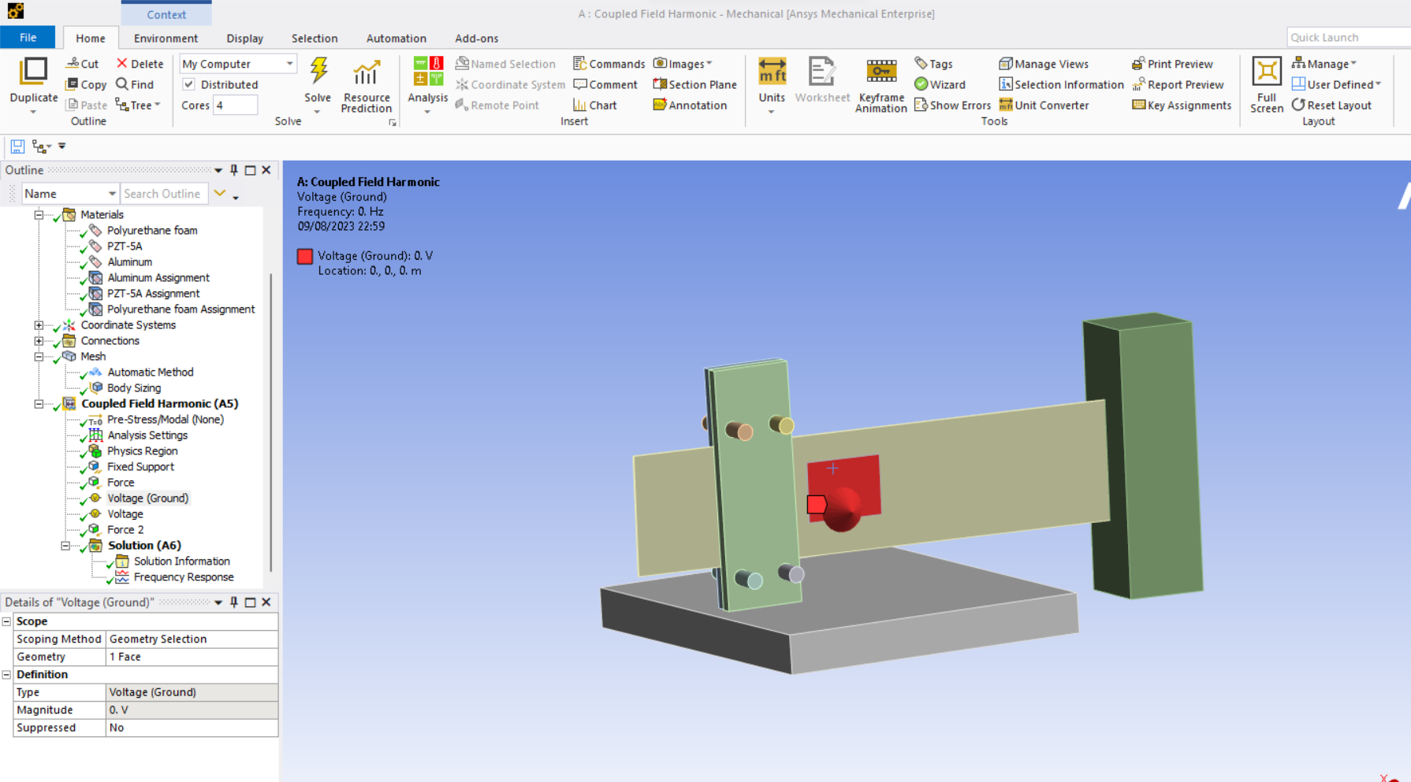Collapse the Mesh node
1411x782 pixels.
coord(39,356)
